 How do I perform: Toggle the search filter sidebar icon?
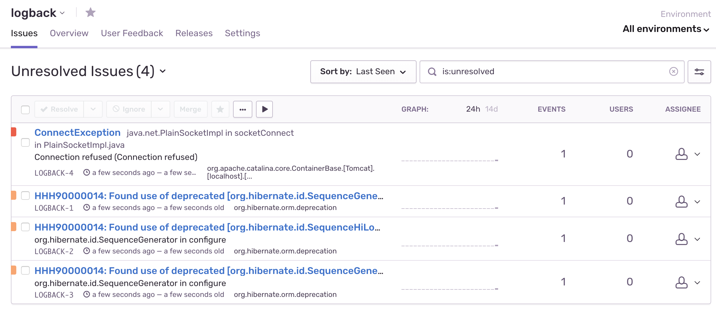pos(699,72)
